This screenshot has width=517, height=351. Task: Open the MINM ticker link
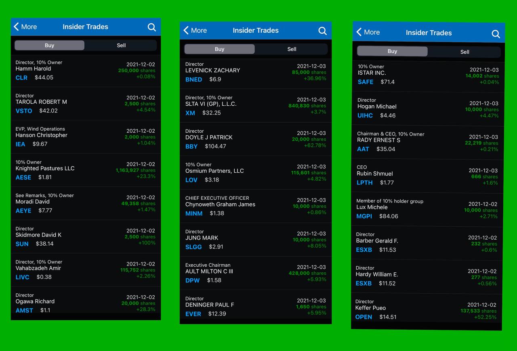point(194,213)
